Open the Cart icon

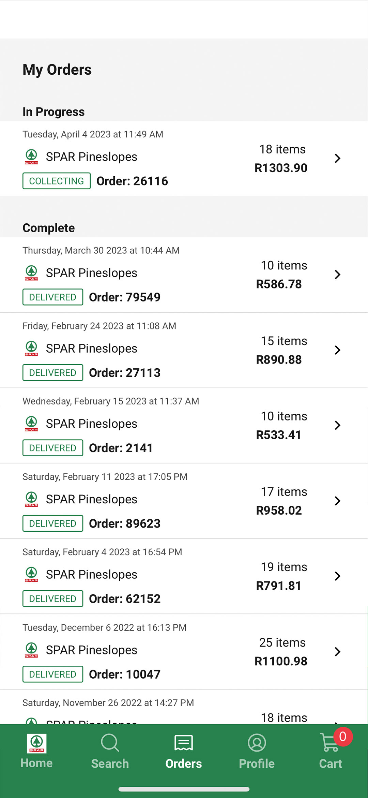tap(329, 743)
